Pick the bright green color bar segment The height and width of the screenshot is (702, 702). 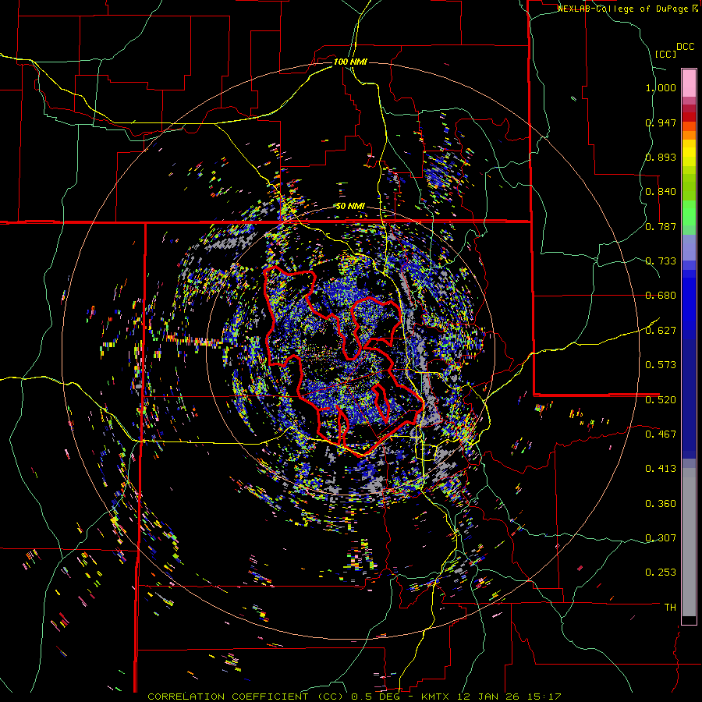coord(689,213)
